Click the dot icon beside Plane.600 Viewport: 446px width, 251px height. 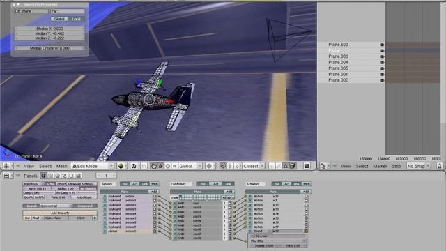(x=382, y=45)
